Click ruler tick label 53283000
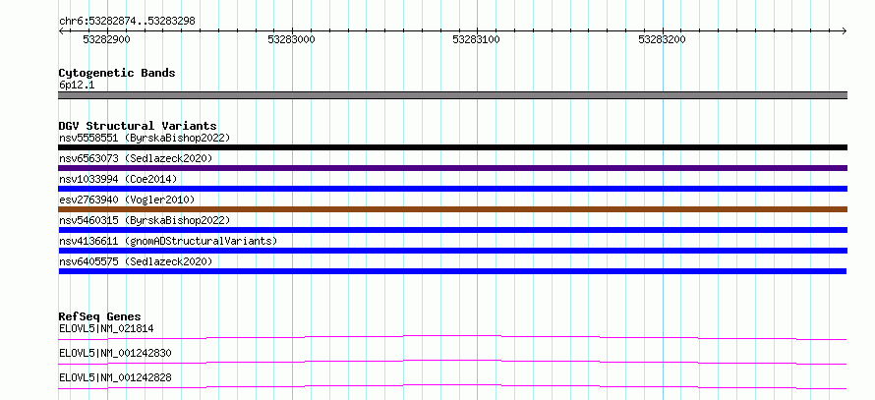Viewport: 875px width, 400px height. click(291, 39)
